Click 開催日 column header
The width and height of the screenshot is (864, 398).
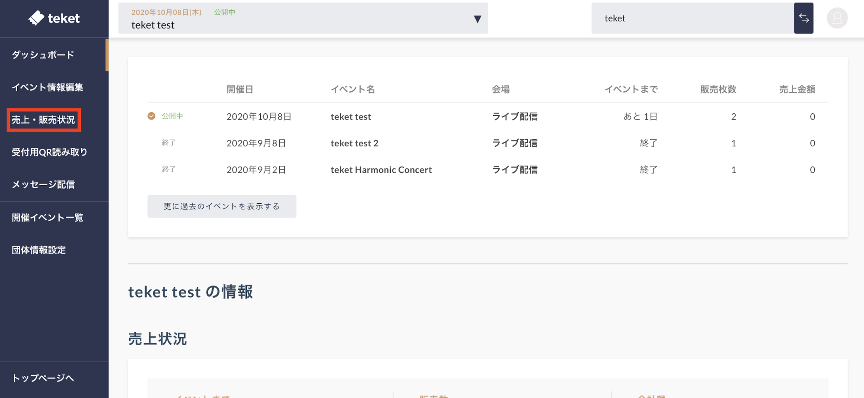[240, 89]
